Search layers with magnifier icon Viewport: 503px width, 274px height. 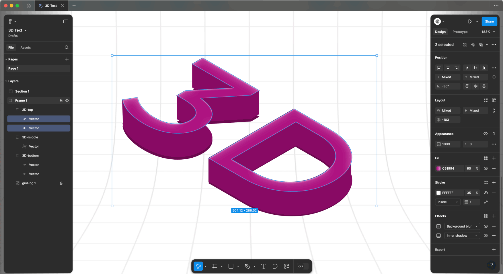pyautogui.click(x=67, y=48)
